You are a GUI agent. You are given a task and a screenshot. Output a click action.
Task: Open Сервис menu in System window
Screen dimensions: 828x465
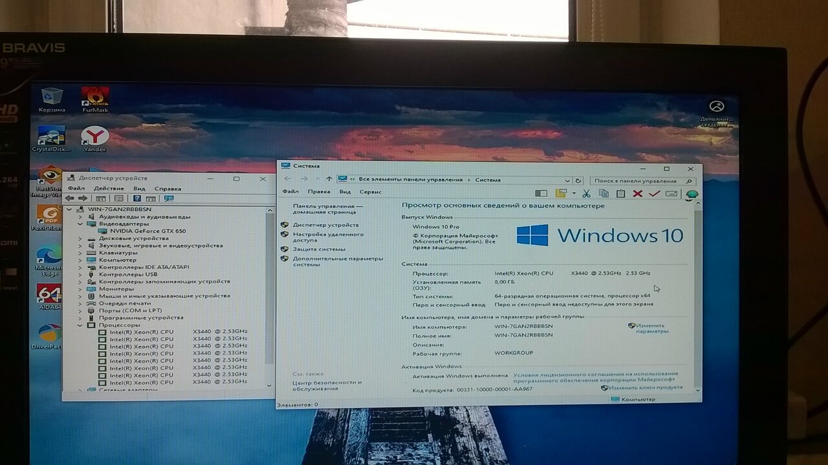click(x=370, y=192)
